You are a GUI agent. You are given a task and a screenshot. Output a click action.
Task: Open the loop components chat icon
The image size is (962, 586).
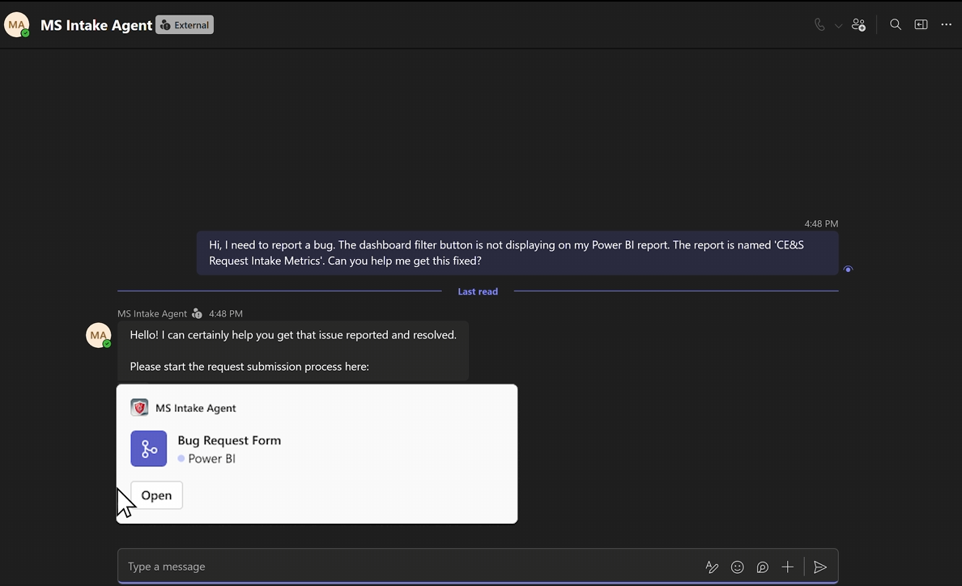click(x=763, y=567)
